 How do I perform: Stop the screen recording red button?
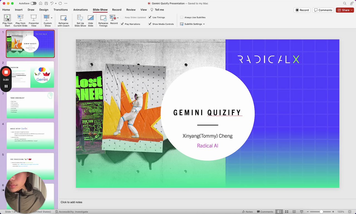[x=6, y=72]
